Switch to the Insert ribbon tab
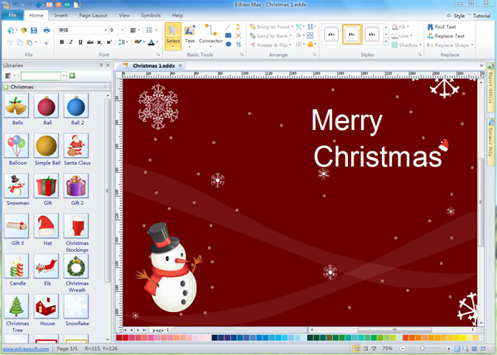The height and width of the screenshot is (355, 497). tap(60, 15)
